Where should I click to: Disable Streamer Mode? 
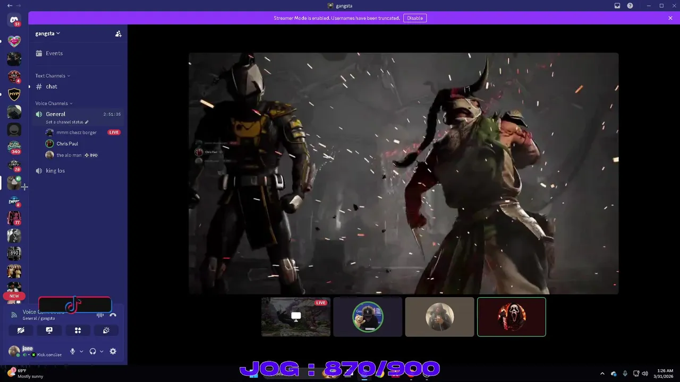tap(415, 18)
